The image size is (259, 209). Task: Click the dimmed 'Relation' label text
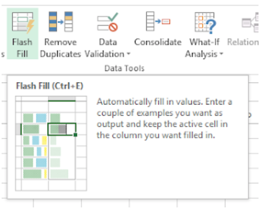pos(243,42)
